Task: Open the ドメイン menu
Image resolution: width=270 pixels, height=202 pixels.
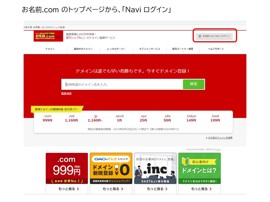Action: pyautogui.click(x=50, y=49)
